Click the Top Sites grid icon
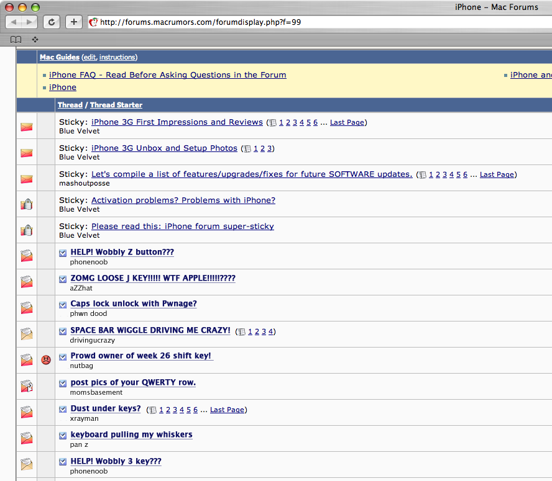This screenshot has width=552, height=481. click(x=35, y=40)
